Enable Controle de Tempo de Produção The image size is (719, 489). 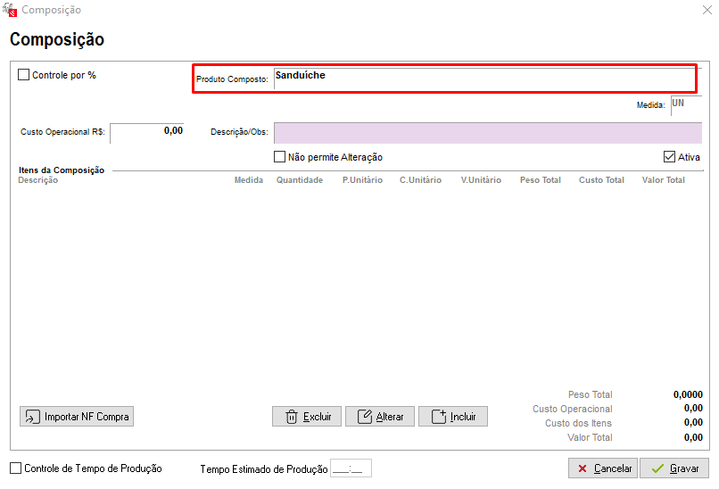pos(15,468)
